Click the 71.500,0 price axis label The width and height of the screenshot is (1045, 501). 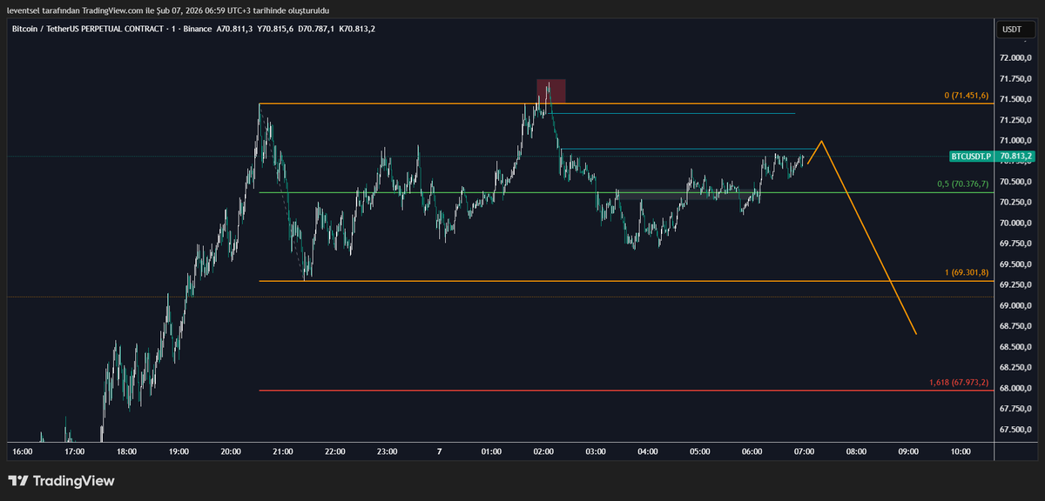[x=1015, y=99]
